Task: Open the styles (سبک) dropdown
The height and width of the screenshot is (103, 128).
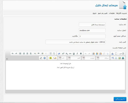Action: click(x=103, y=58)
